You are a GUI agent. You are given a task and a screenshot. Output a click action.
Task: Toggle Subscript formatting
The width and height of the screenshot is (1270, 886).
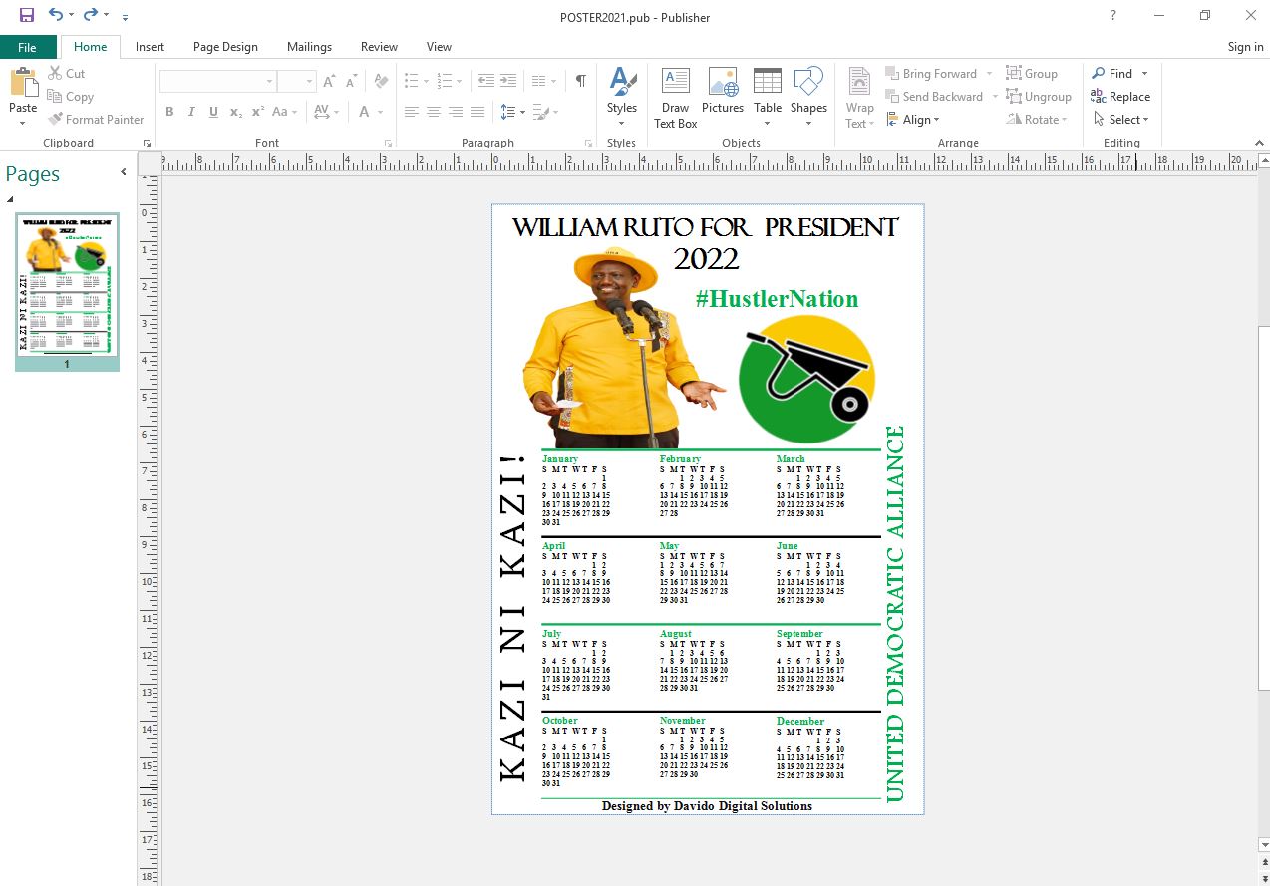click(x=236, y=112)
